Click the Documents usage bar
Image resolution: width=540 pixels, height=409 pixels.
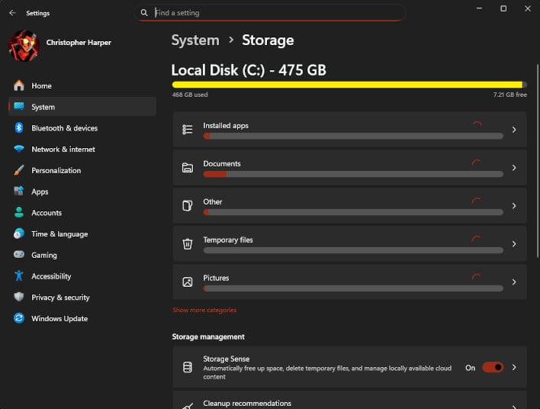(x=353, y=174)
